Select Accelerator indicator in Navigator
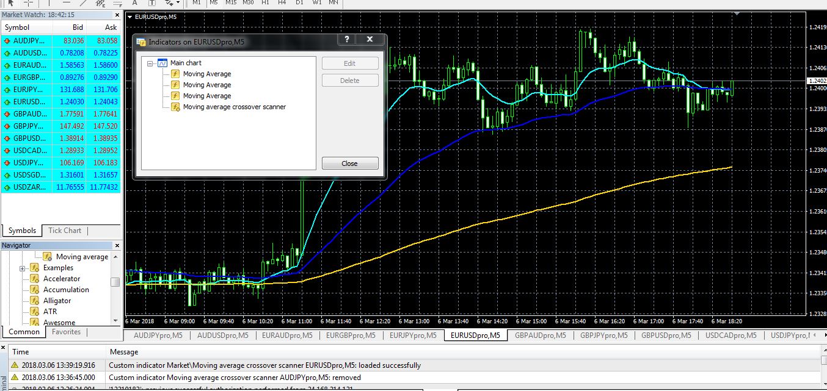Screen dimensions: 827x391 pos(62,279)
